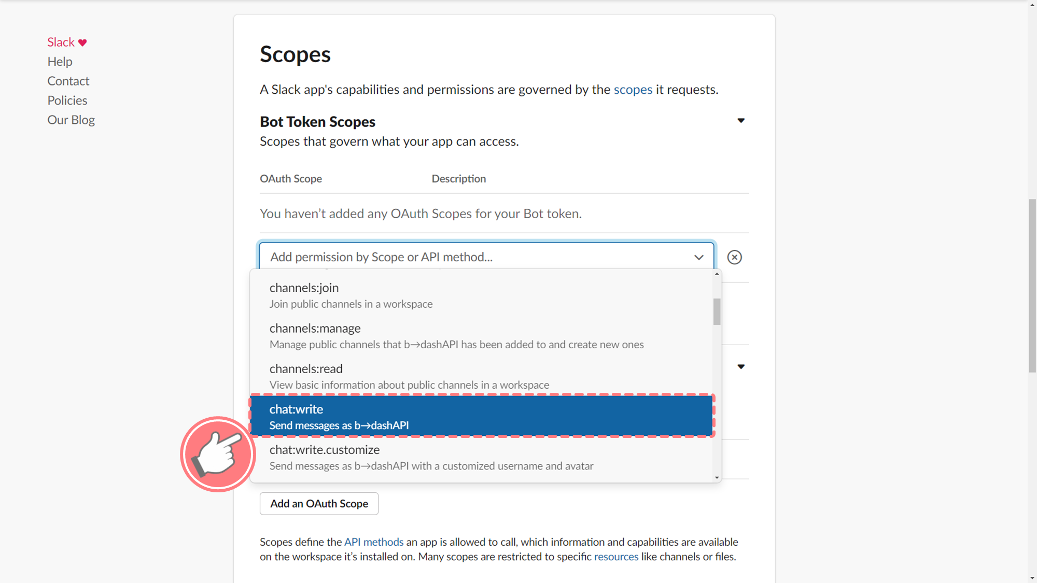The image size is (1037, 583).
Task: Click the page scrollbar thumb
Action: coord(1032,285)
